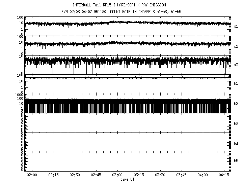Click the h4 channel label
The height and width of the screenshot is (185, 243).
click(x=236, y=144)
